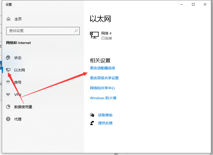Select the 以太网 monitor icon in sidebar
Image resolution: width=213 pixels, height=155 pixels.
pyautogui.click(x=8, y=70)
